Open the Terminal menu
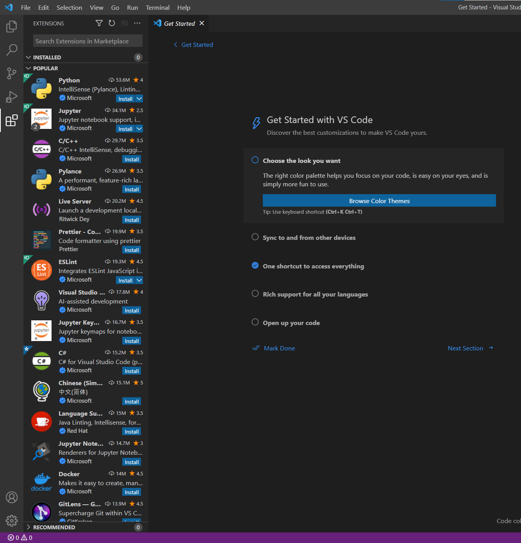Screen dimensions: 521x543 pyautogui.click(x=157, y=7)
